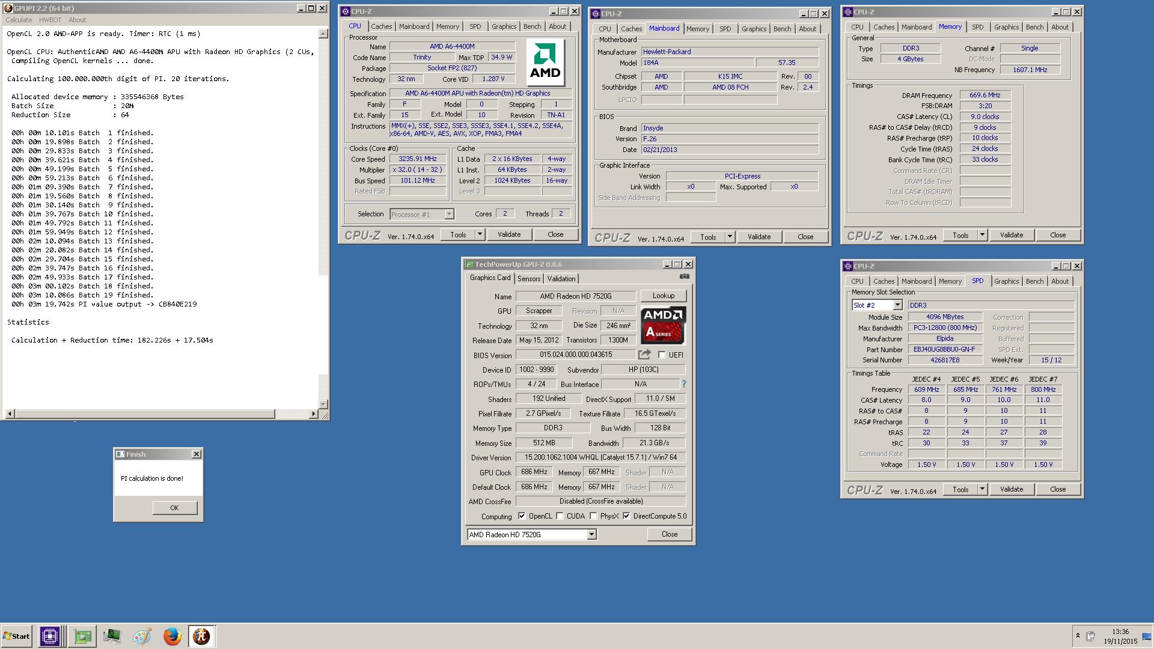Switch to Bench tab in CPU-Z CPU window

coord(532,26)
